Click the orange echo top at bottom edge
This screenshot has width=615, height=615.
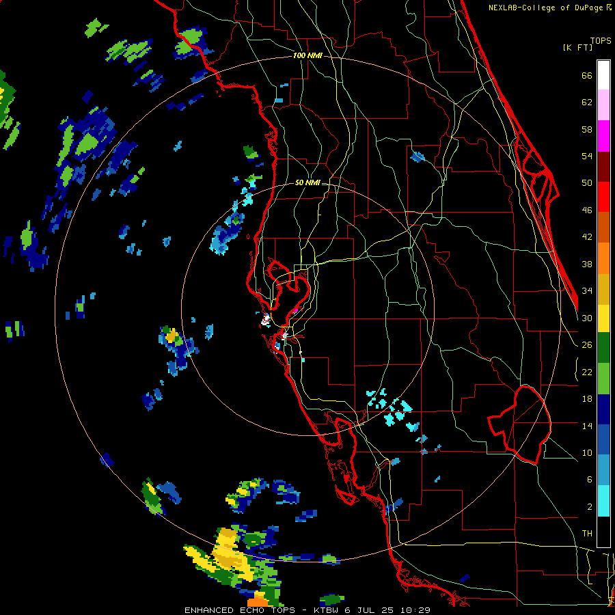(x=258, y=602)
